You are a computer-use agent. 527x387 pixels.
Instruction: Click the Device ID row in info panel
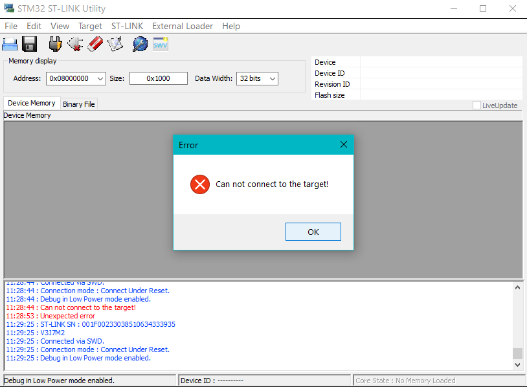[x=417, y=73]
